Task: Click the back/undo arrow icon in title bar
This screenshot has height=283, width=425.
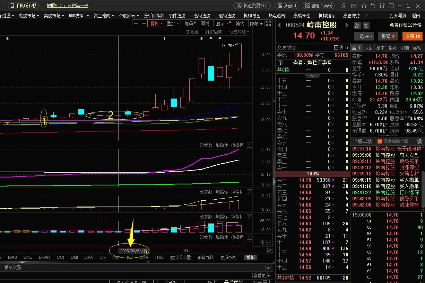Action: click(x=373, y=6)
